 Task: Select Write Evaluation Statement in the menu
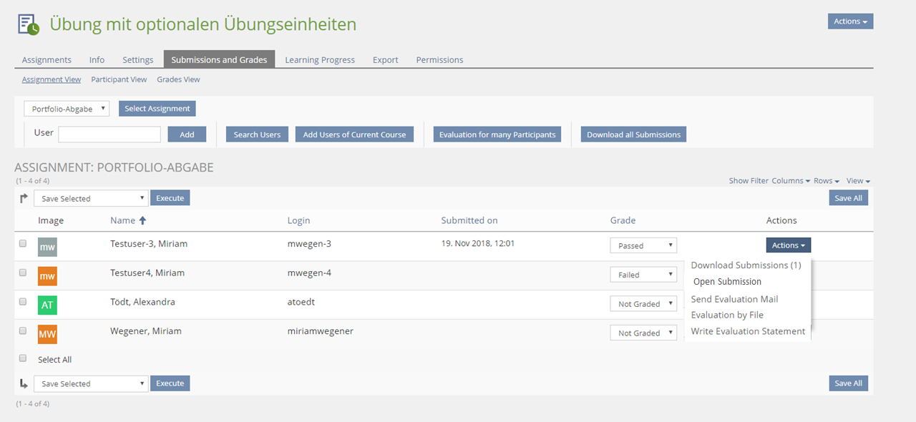point(748,331)
